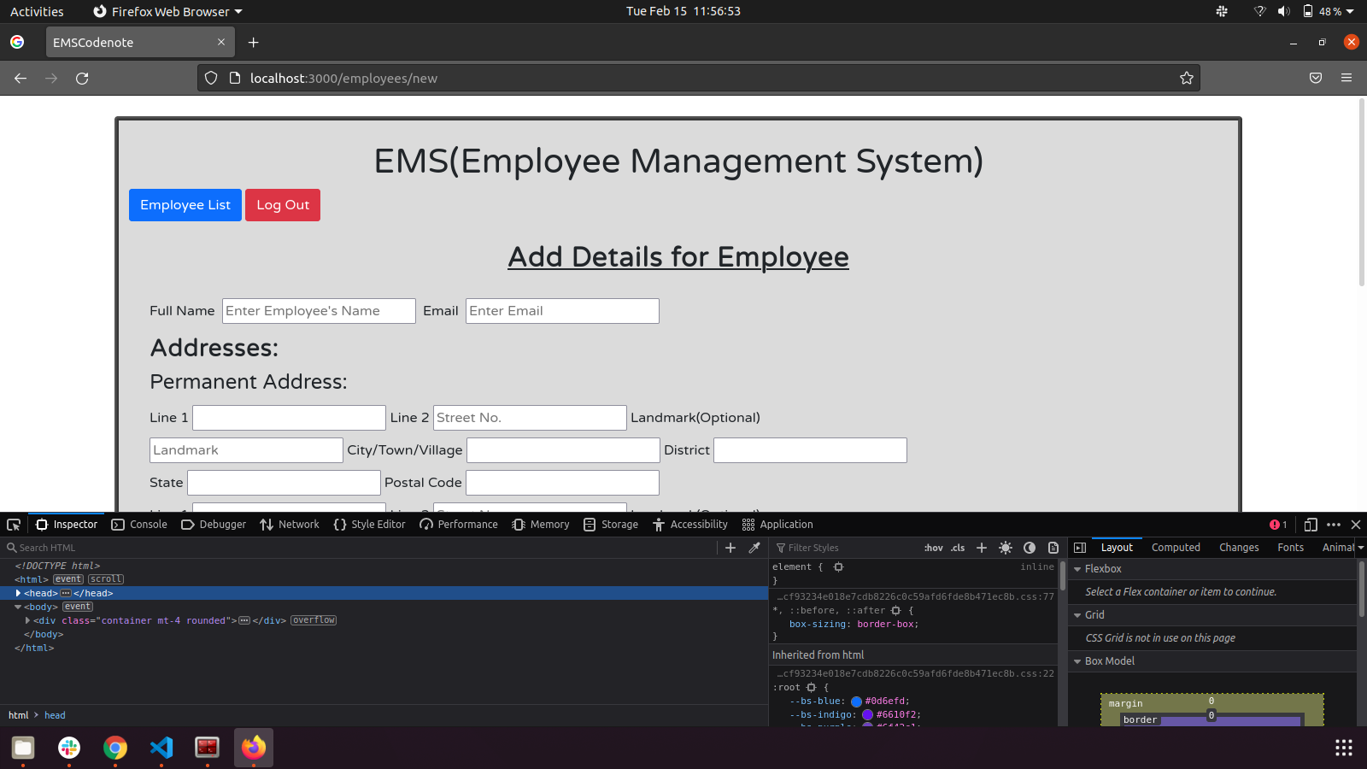Click the create new node plus icon

(730, 548)
